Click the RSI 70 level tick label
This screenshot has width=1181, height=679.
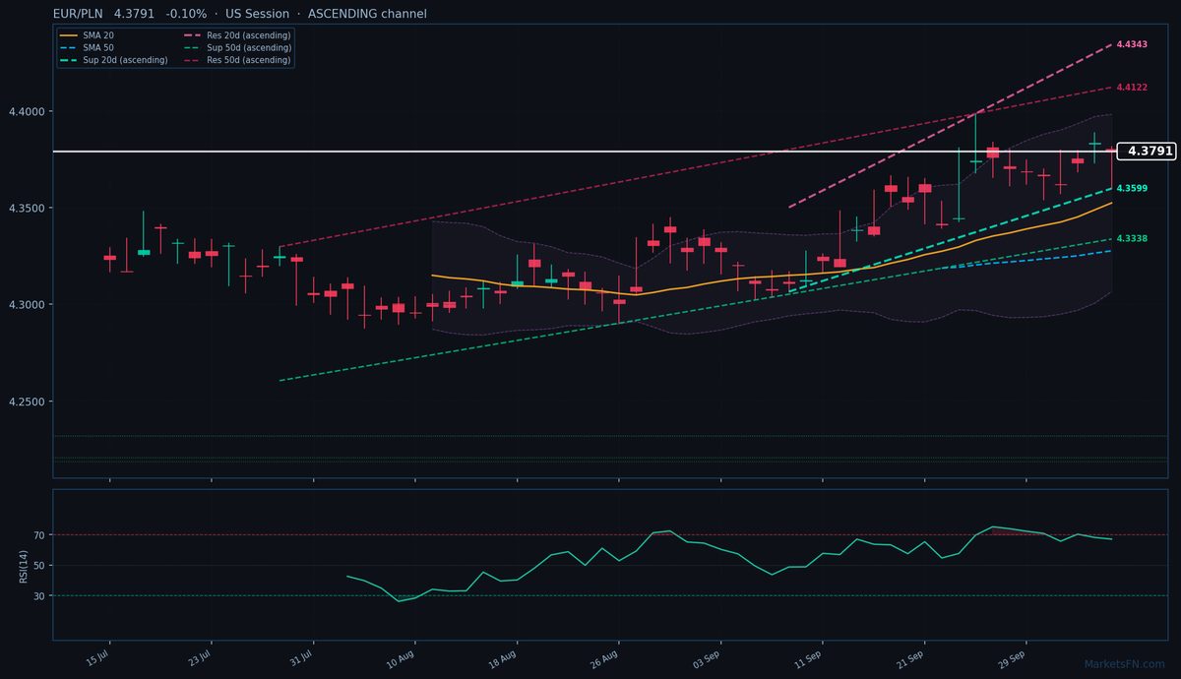coord(40,535)
